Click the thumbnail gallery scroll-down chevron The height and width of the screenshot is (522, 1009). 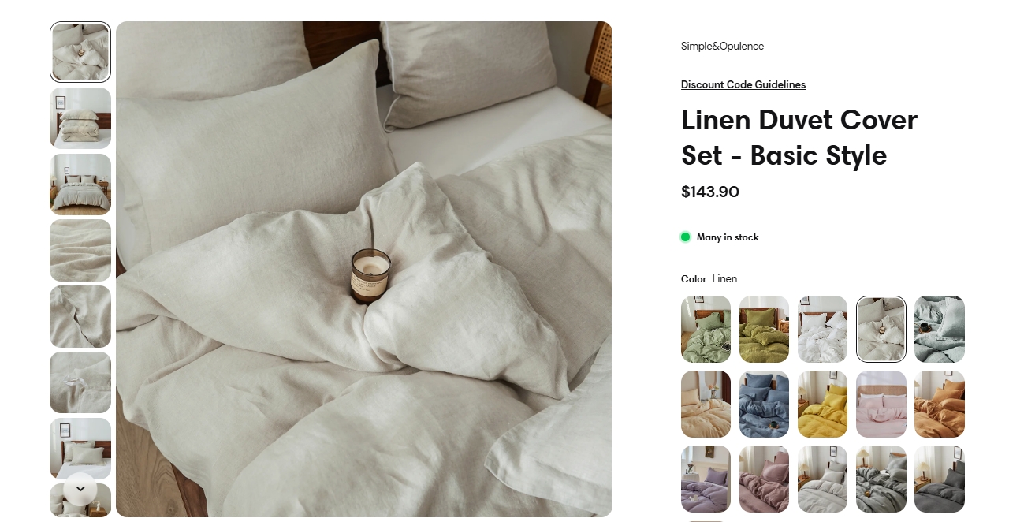(80, 489)
